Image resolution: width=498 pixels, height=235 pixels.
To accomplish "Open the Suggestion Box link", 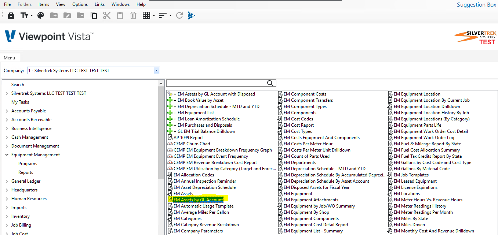I will pyautogui.click(x=476, y=5).
